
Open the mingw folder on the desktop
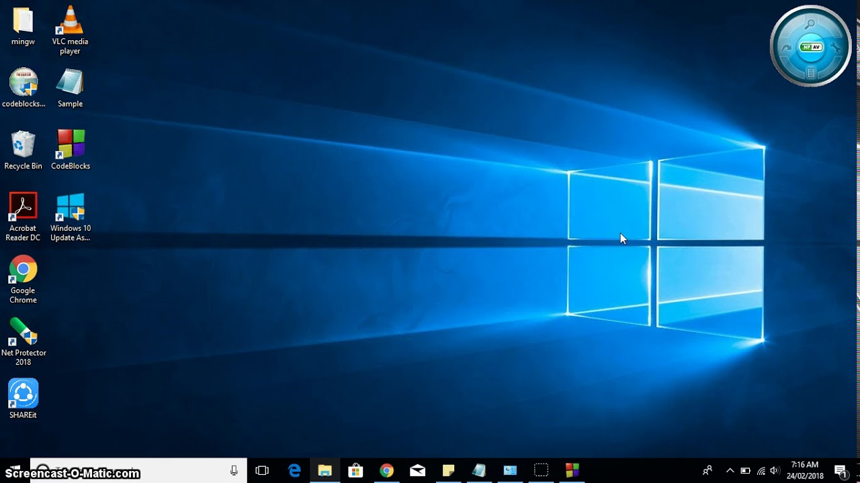point(23,25)
